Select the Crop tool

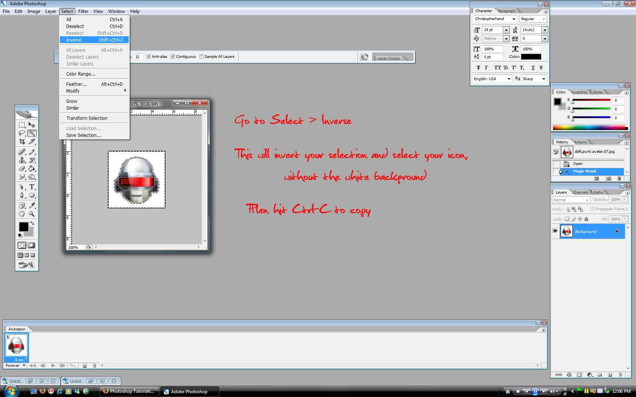tap(22, 141)
